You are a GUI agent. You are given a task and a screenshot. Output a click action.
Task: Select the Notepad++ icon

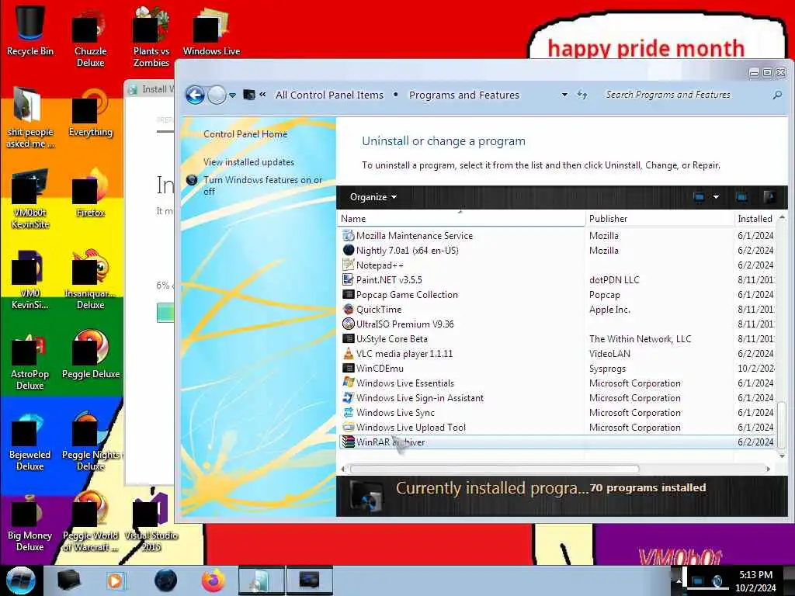pos(348,265)
